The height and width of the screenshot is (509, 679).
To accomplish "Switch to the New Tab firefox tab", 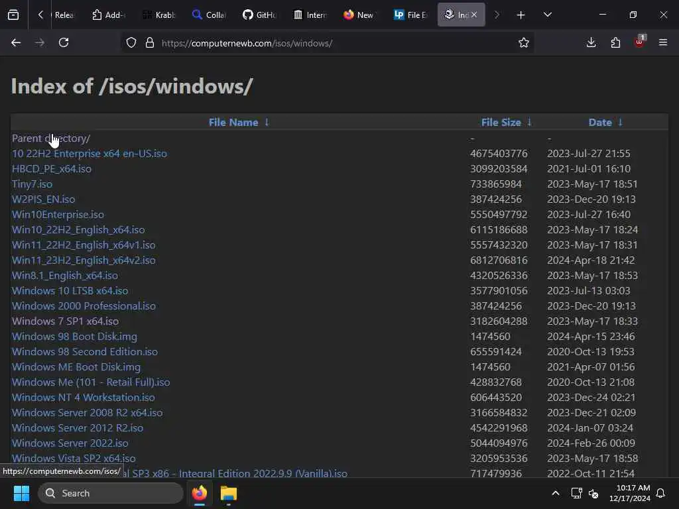I will click(x=360, y=15).
